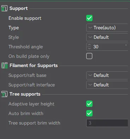Click the Filament for Supports spool icon

tap(5, 66)
